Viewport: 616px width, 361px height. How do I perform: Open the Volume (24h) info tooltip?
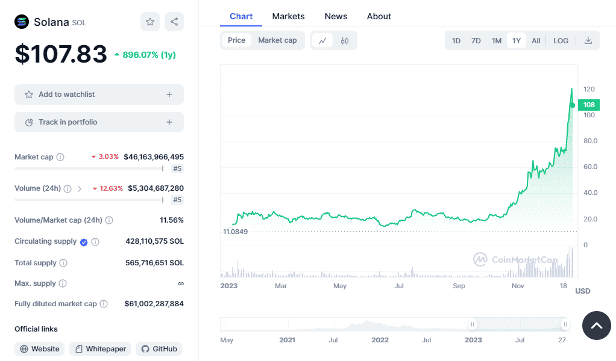tap(68, 188)
